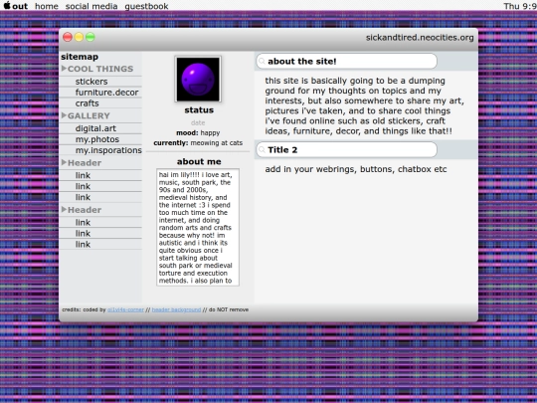Image resolution: width=537 pixels, height=403 pixels.
Task: Open the guestbook menu item
Action: [146, 6]
